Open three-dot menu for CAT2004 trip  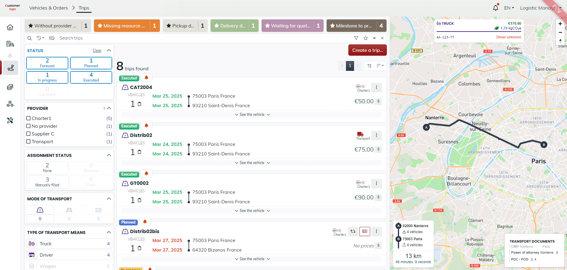(x=376, y=87)
